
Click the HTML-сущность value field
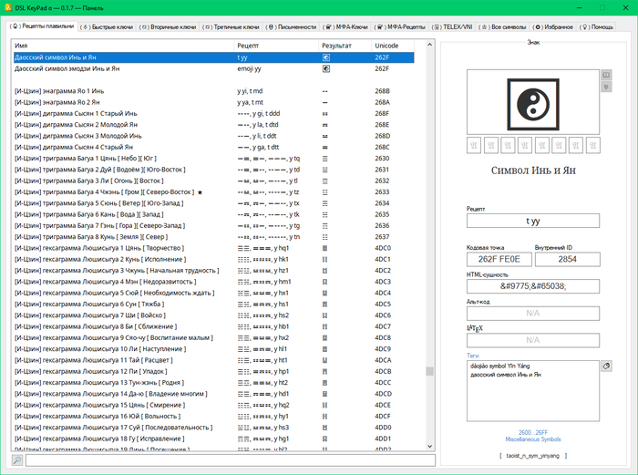tap(532, 286)
